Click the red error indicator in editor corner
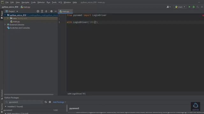Viewport: 204px width, 114px height. [203, 16]
